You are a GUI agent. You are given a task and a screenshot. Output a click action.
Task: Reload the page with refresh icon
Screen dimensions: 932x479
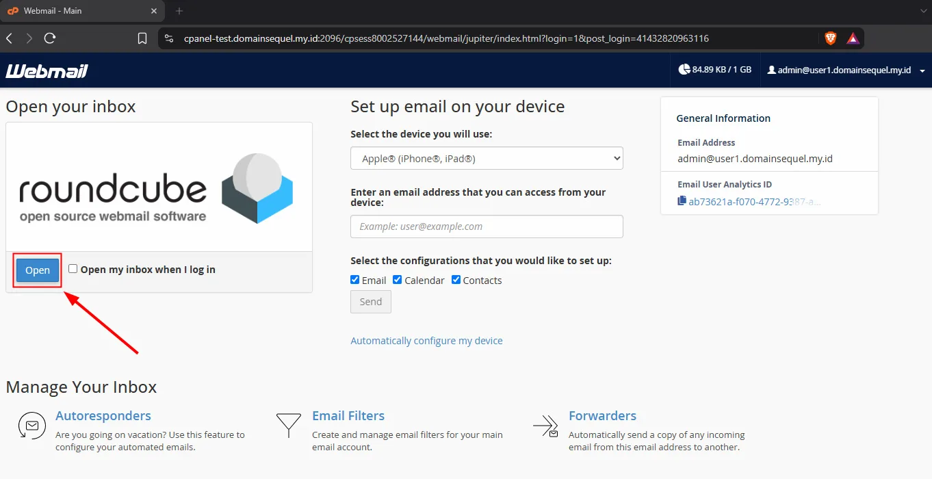[50, 38]
